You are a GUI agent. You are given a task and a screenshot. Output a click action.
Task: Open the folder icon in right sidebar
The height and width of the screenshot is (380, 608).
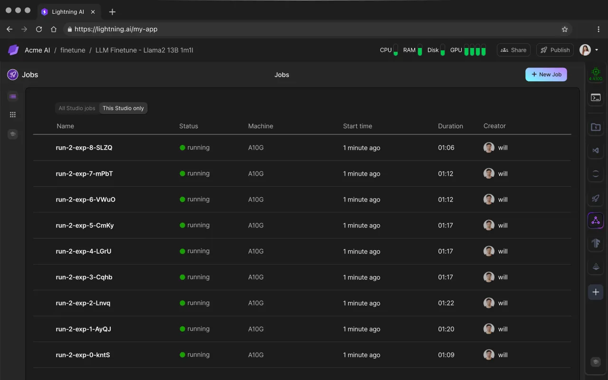(596, 127)
